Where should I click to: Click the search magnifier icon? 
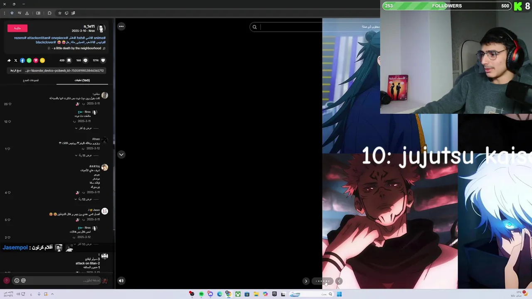(x=254, y=27)
